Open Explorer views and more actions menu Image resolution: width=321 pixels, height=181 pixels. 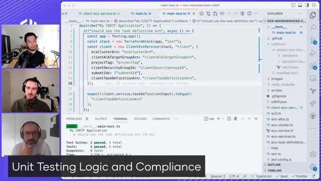click(x=300, y=14)
